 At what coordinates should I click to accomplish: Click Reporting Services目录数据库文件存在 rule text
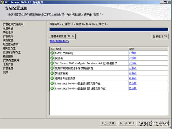coord(78,84)
